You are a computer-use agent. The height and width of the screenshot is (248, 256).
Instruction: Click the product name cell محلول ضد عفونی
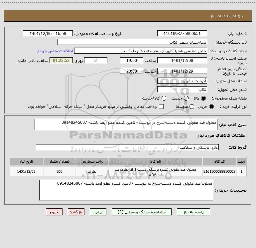point(156,171)
